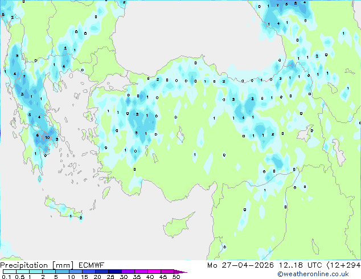The height and width of the screenshot is (279, 361).
Task: Click the '7' precipitation value in northern Greece
Action: [24, 76]
